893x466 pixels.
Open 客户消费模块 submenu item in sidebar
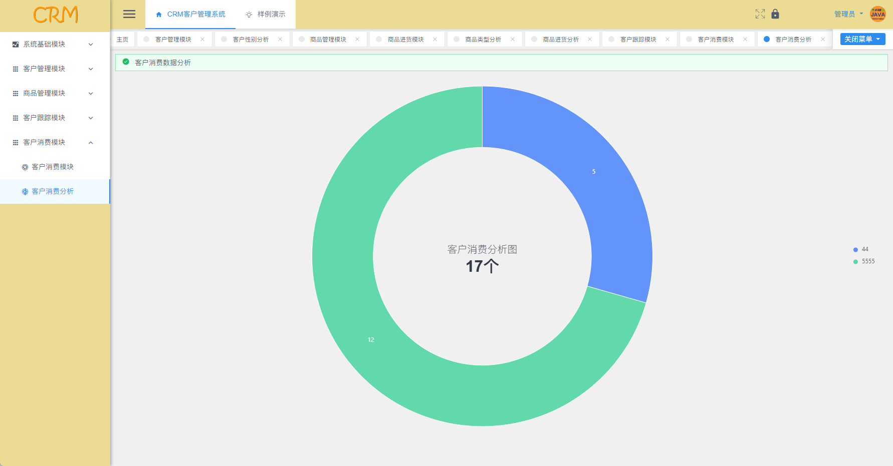click(55, 167)
